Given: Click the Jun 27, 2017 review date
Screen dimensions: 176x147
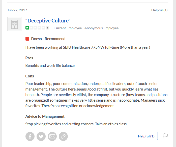Looking at the screenshot, I should click(17, 10).
